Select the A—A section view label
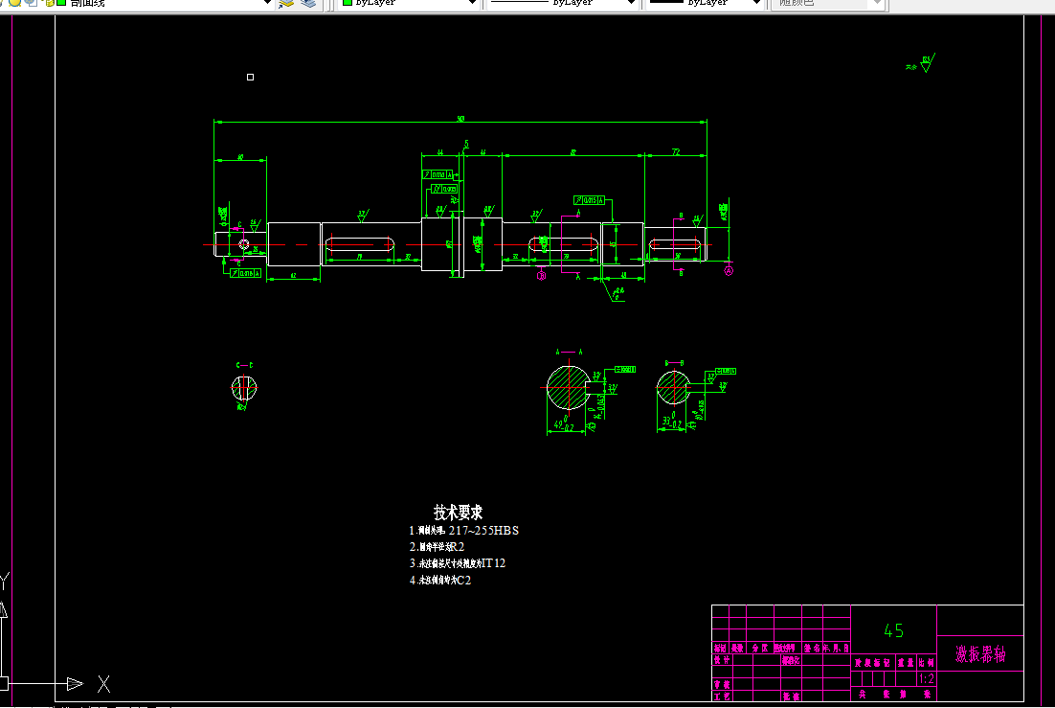Image resolution: width=1055 pixels, height=708 pixels. [569, 352]
